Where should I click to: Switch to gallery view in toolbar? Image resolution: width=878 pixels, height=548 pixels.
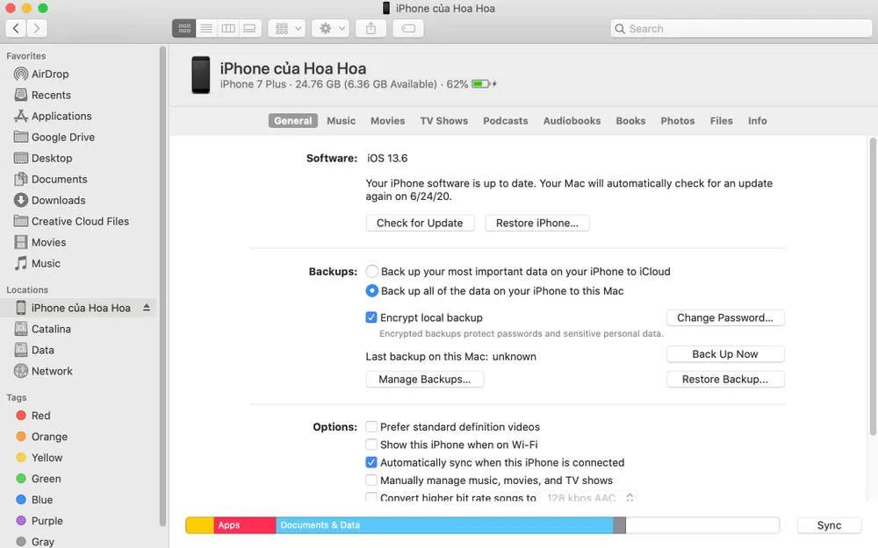(x=250, y=28)
